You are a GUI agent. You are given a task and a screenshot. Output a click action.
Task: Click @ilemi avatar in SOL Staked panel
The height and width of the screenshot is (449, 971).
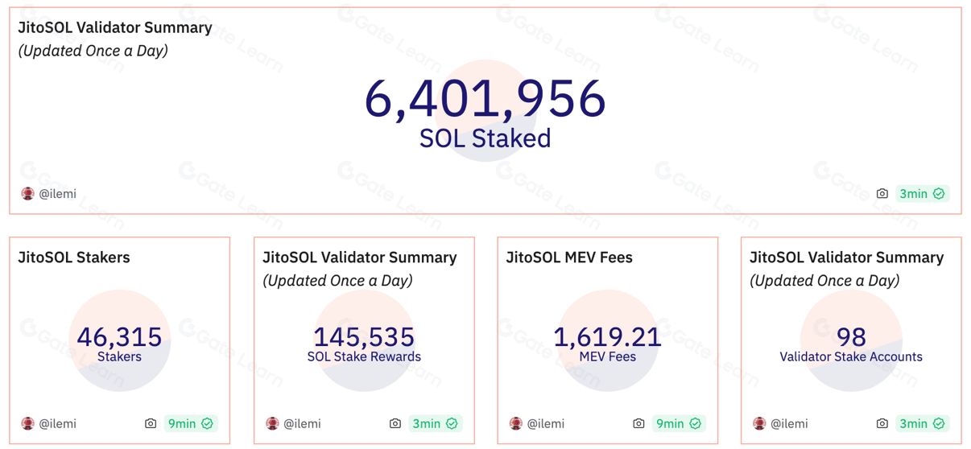28,194
